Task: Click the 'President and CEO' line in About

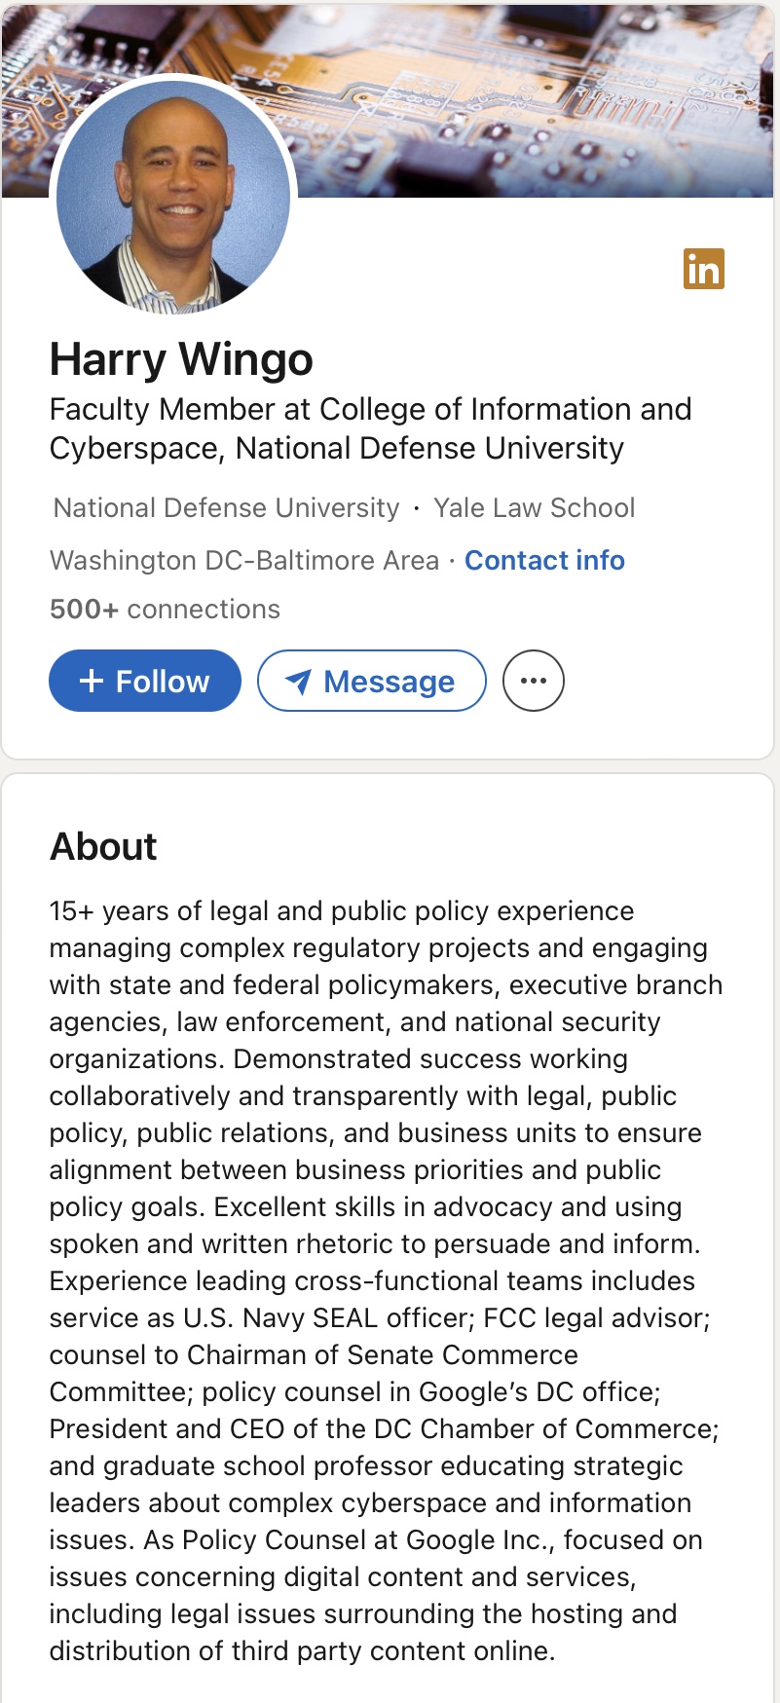Action: pyautogui.click(x=385, y=1429)
